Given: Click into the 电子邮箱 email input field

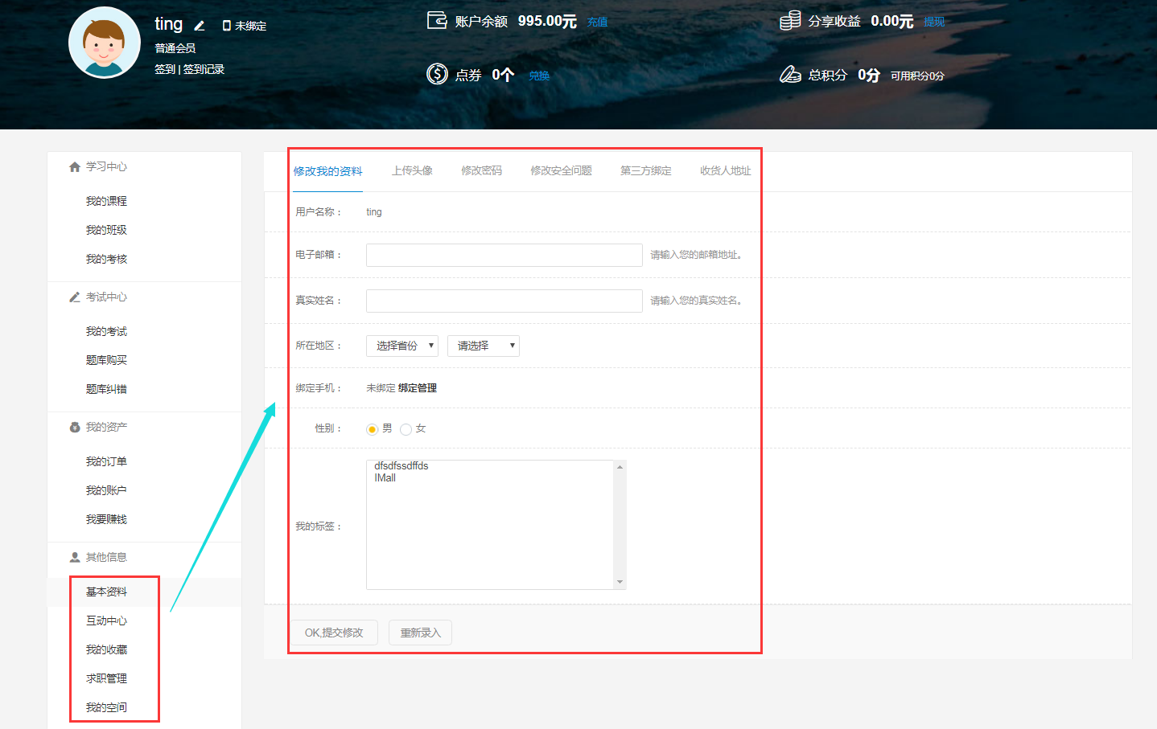Looking at the screenshot, I should [504, 255].
